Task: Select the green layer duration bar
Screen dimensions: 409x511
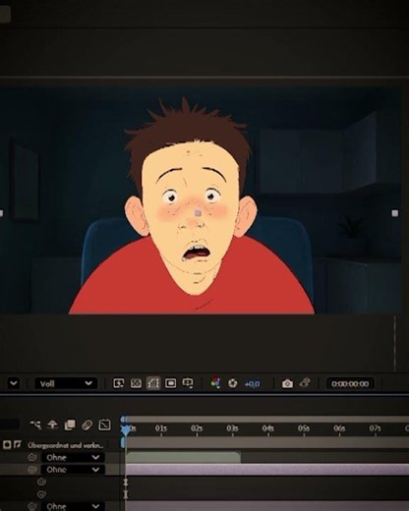Action: pyautogui.click(x=183, y=457)
